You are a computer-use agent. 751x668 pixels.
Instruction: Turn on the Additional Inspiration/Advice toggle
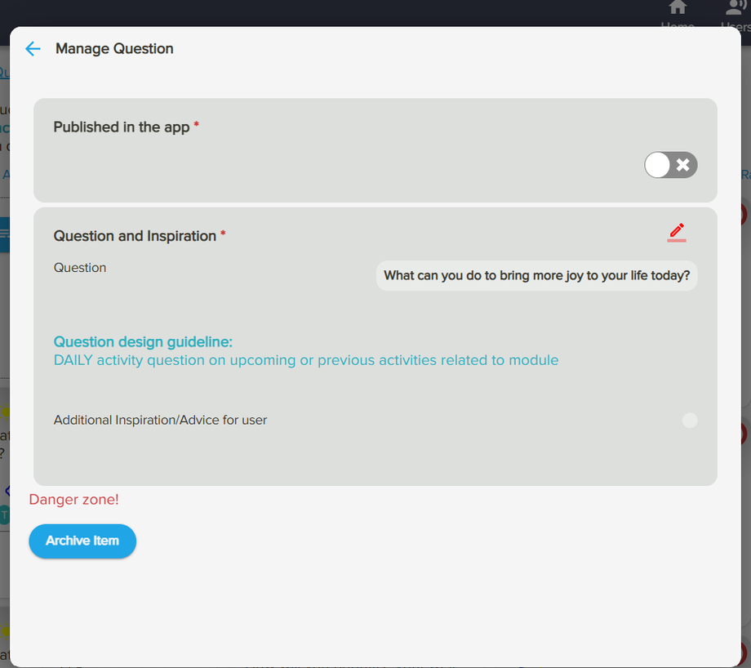[690, 420]
